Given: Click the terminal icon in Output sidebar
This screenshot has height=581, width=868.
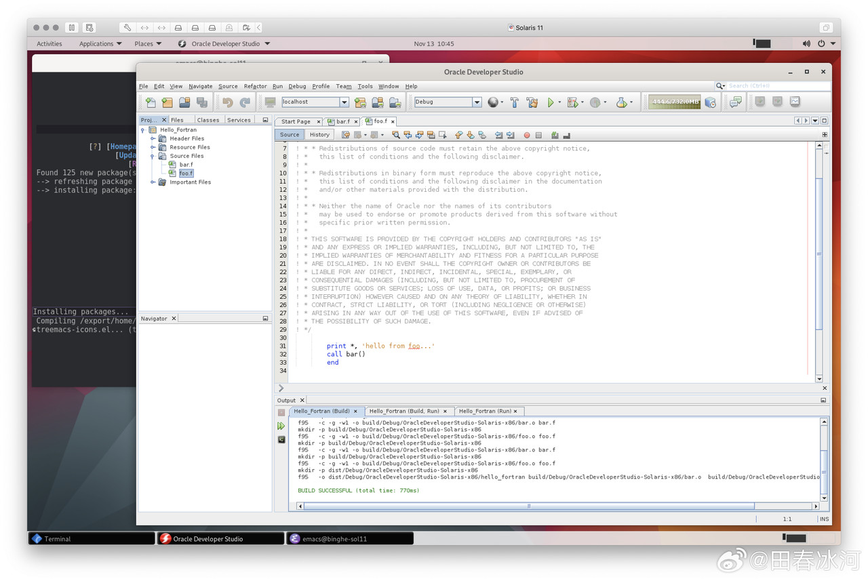Looking at the screenshot, I should pos(281,439).
